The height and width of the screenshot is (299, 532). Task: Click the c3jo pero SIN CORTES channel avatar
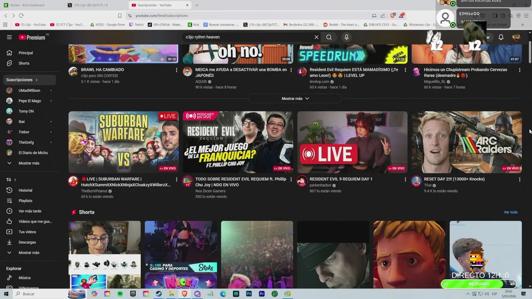coord(73,71)
